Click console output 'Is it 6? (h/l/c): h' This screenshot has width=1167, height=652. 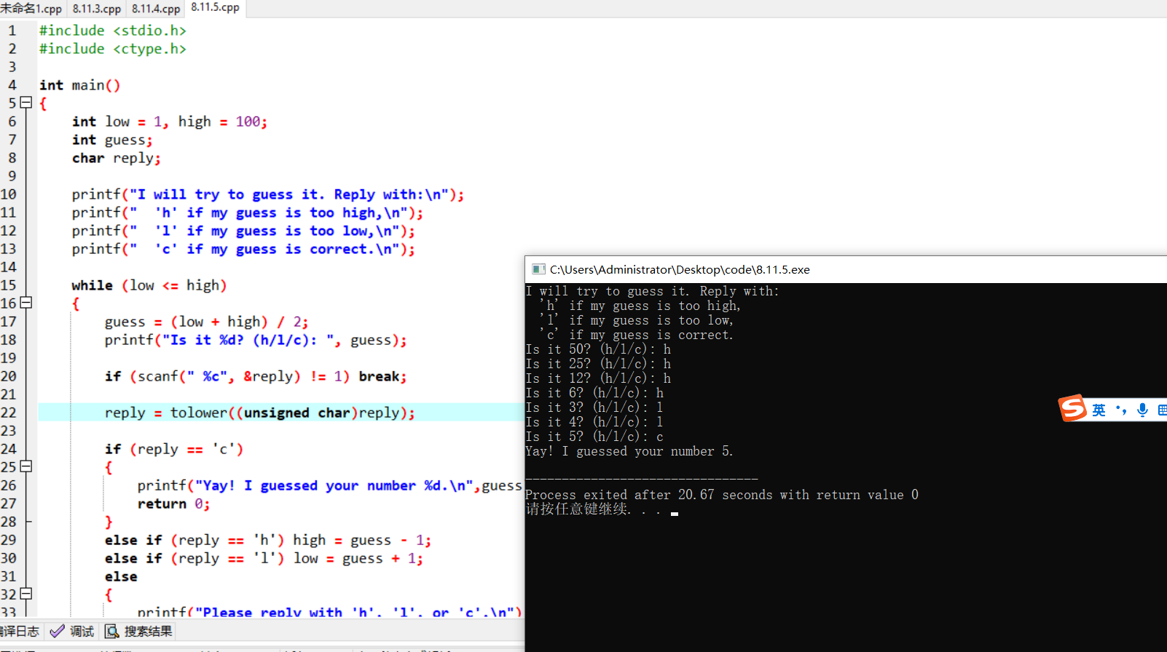coord(594,393)
